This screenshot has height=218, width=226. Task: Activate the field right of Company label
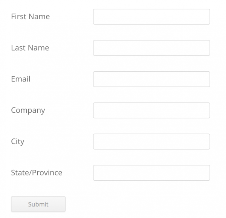pos(151,111)
